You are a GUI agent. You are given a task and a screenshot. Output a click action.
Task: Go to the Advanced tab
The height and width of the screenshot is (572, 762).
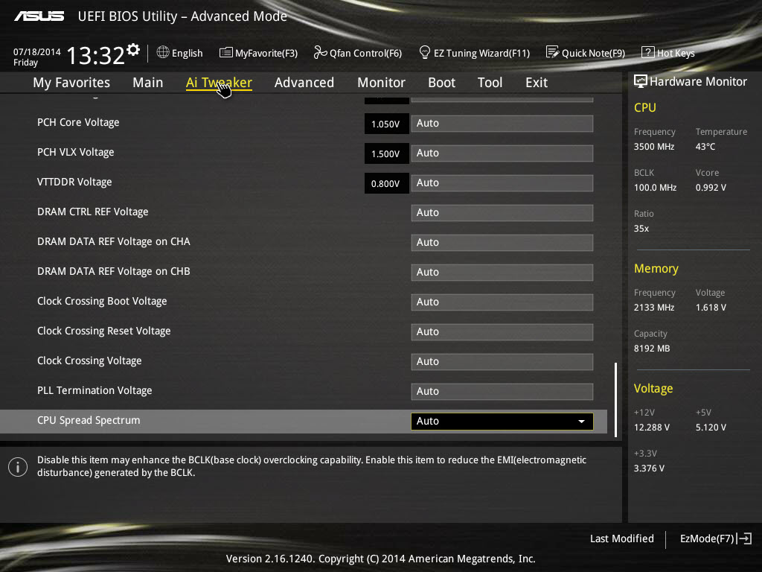click(304, 83)
